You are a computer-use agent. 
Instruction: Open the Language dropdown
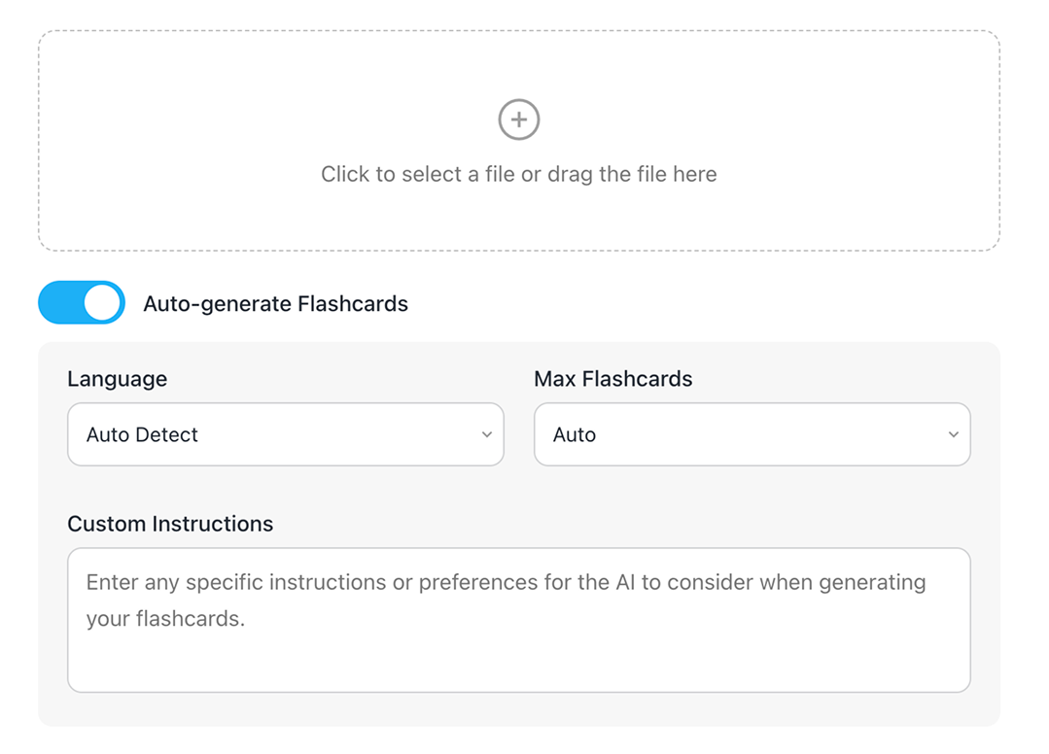point(285,434)
